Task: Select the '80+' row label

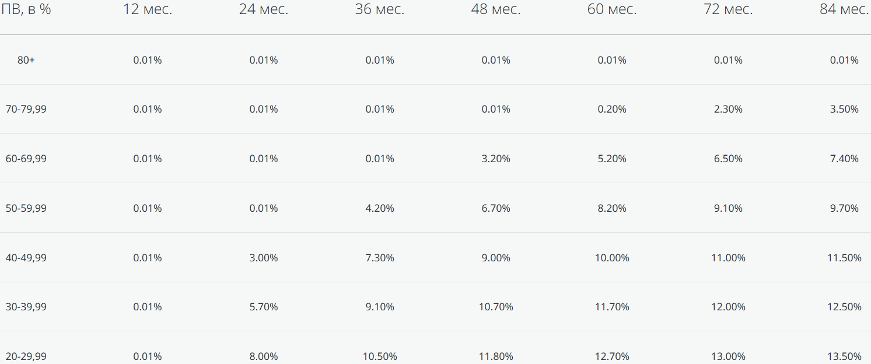Action: [26, 60]
